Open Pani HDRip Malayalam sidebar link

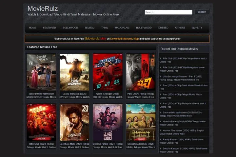[x=183, y=105]
